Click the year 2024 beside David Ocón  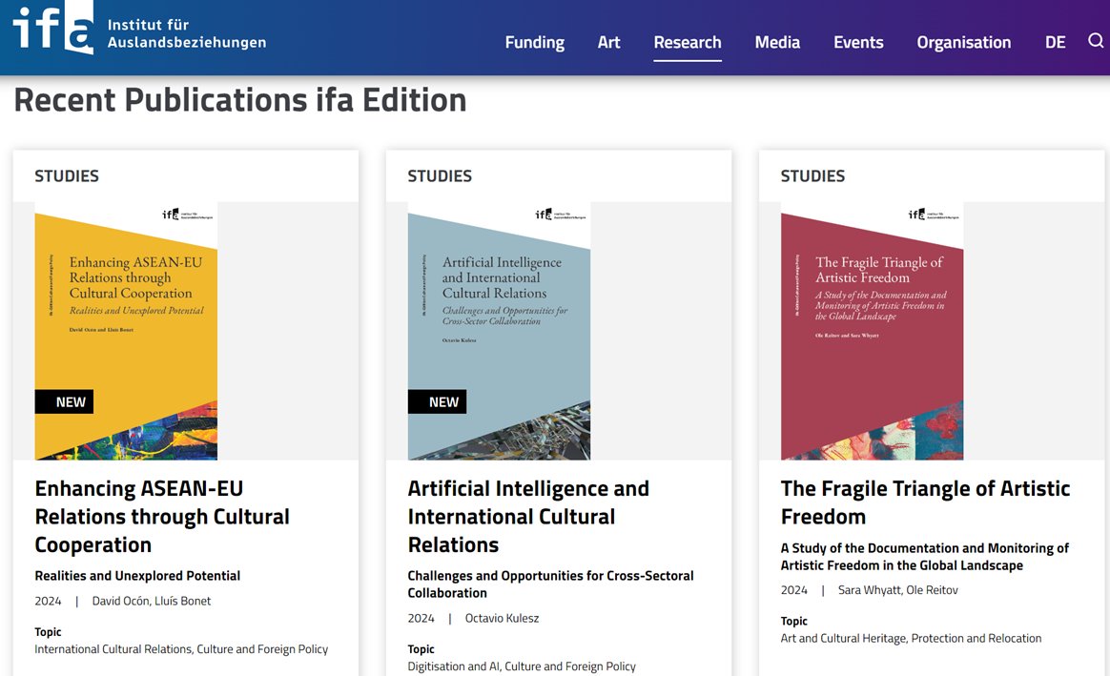click(48, 601)
